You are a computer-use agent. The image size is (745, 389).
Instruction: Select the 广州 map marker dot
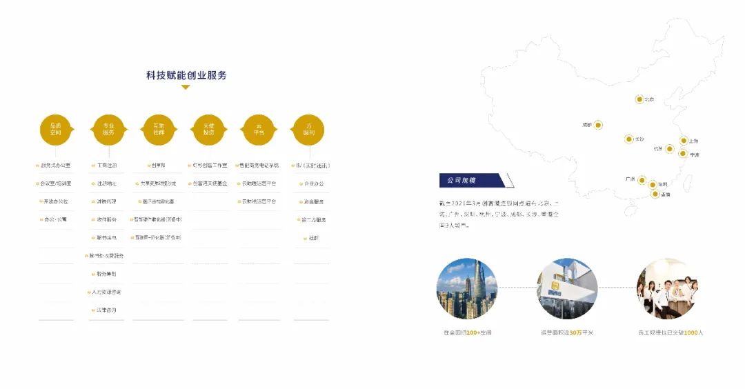point(642,180)
